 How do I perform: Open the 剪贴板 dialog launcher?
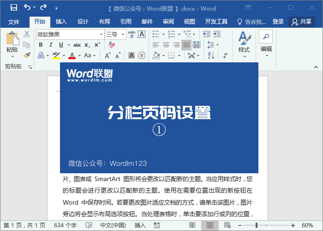[30, 67]
